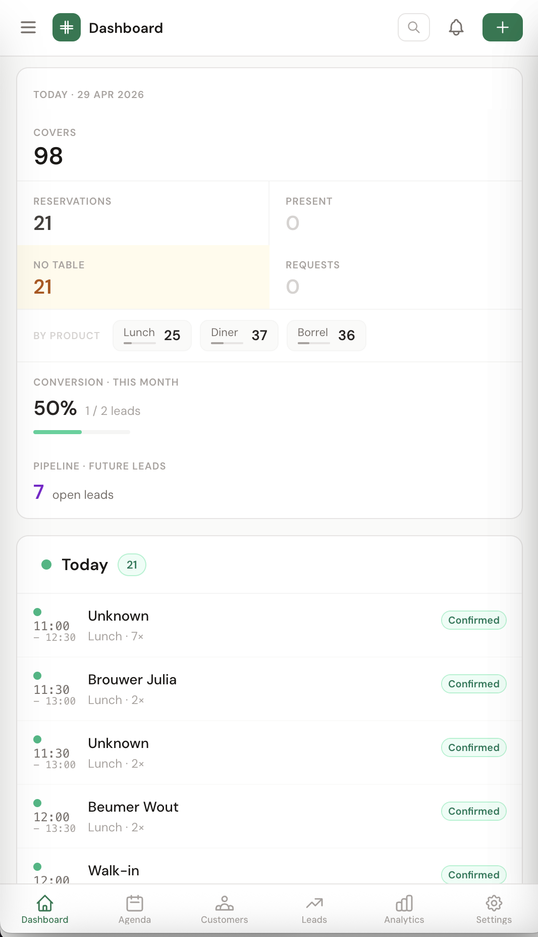The image size is (538, 937).
Task: Open the Brouwer Julia reservation entry
Action: point(269,689)
